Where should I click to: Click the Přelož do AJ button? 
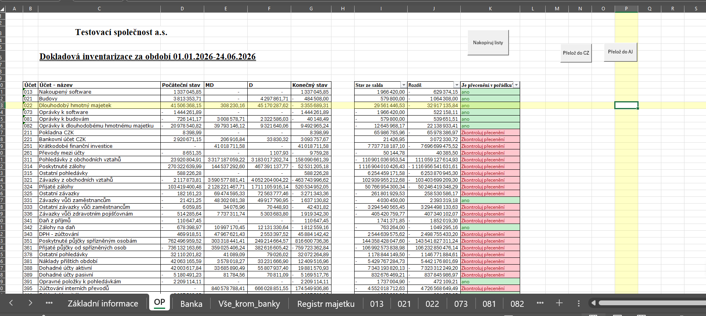point(620,52)
